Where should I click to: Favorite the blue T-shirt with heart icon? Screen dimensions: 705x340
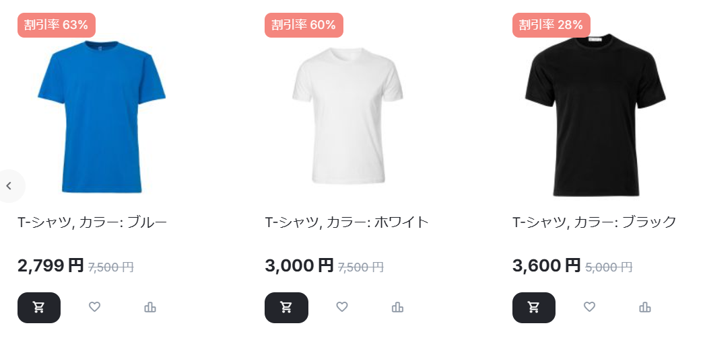[95, 307]
